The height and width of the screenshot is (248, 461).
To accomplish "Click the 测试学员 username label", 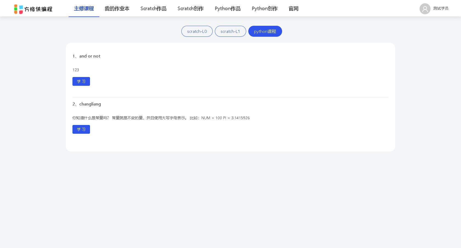I will point(441,8).
